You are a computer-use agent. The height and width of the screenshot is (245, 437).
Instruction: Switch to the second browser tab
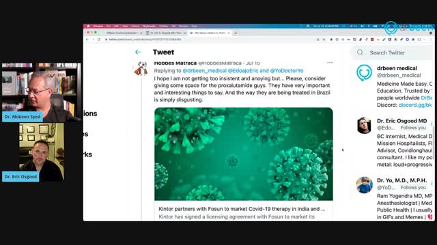click(x=166, y=33)
